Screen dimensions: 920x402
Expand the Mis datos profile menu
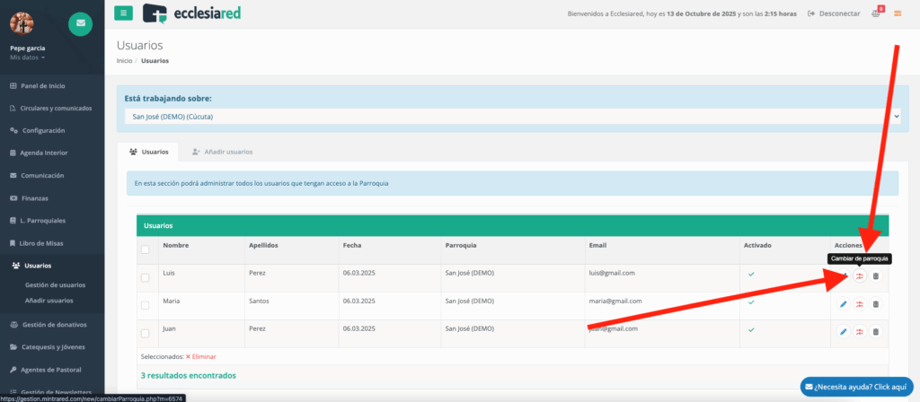pos(27,57)
